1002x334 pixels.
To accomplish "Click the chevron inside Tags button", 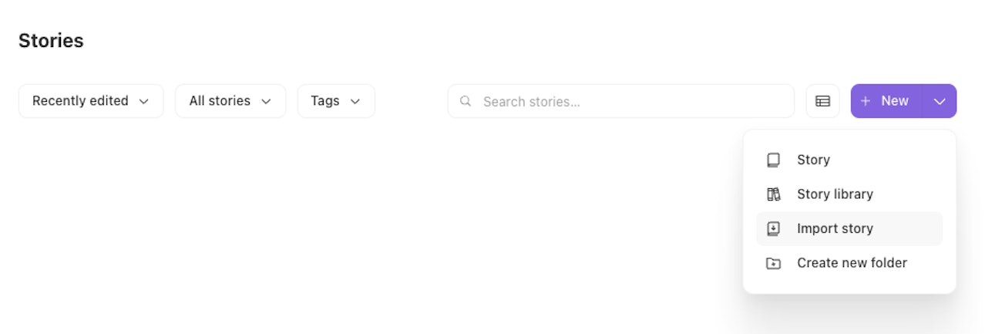I will point(355,101).
